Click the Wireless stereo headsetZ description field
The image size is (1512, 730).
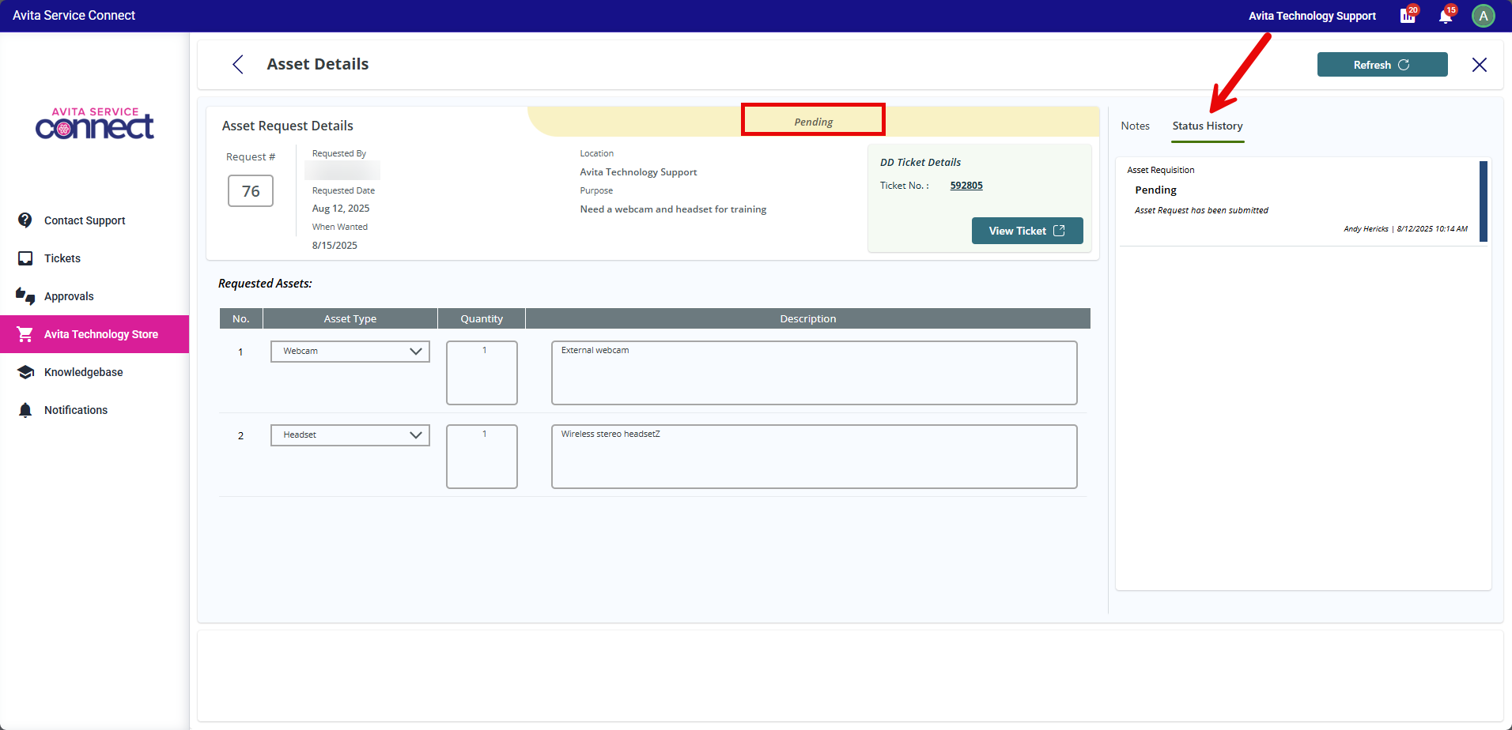point(814,457)
